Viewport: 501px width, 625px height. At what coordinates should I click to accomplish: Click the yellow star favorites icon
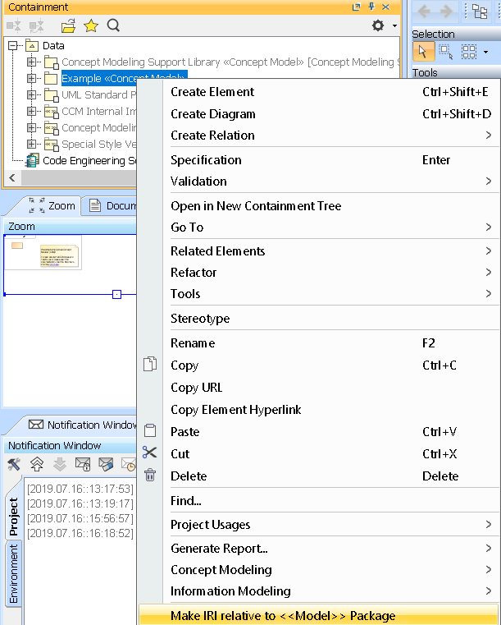91,26
